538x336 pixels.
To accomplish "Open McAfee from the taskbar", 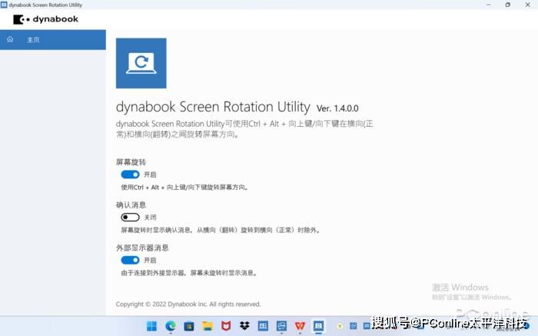I will coord(226,326).
